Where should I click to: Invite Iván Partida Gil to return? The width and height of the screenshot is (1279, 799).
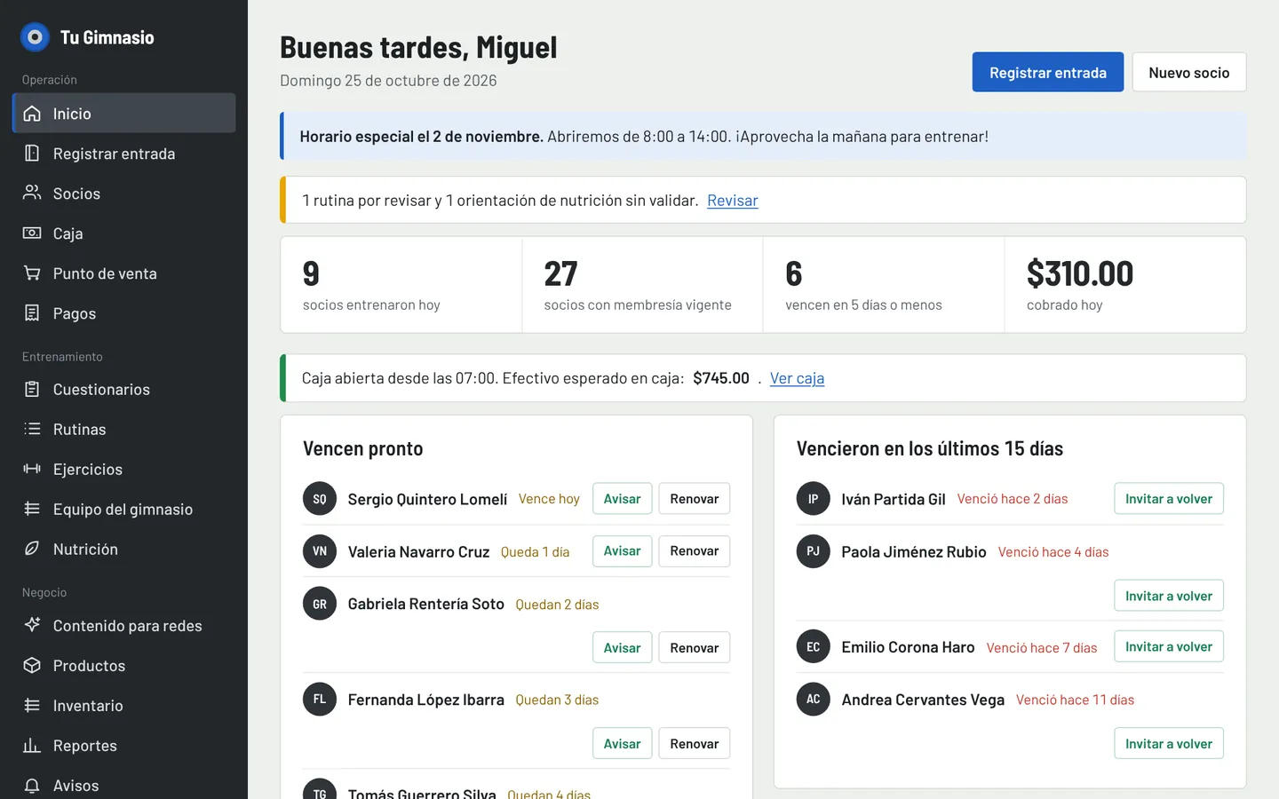[x=1169, y=499]
